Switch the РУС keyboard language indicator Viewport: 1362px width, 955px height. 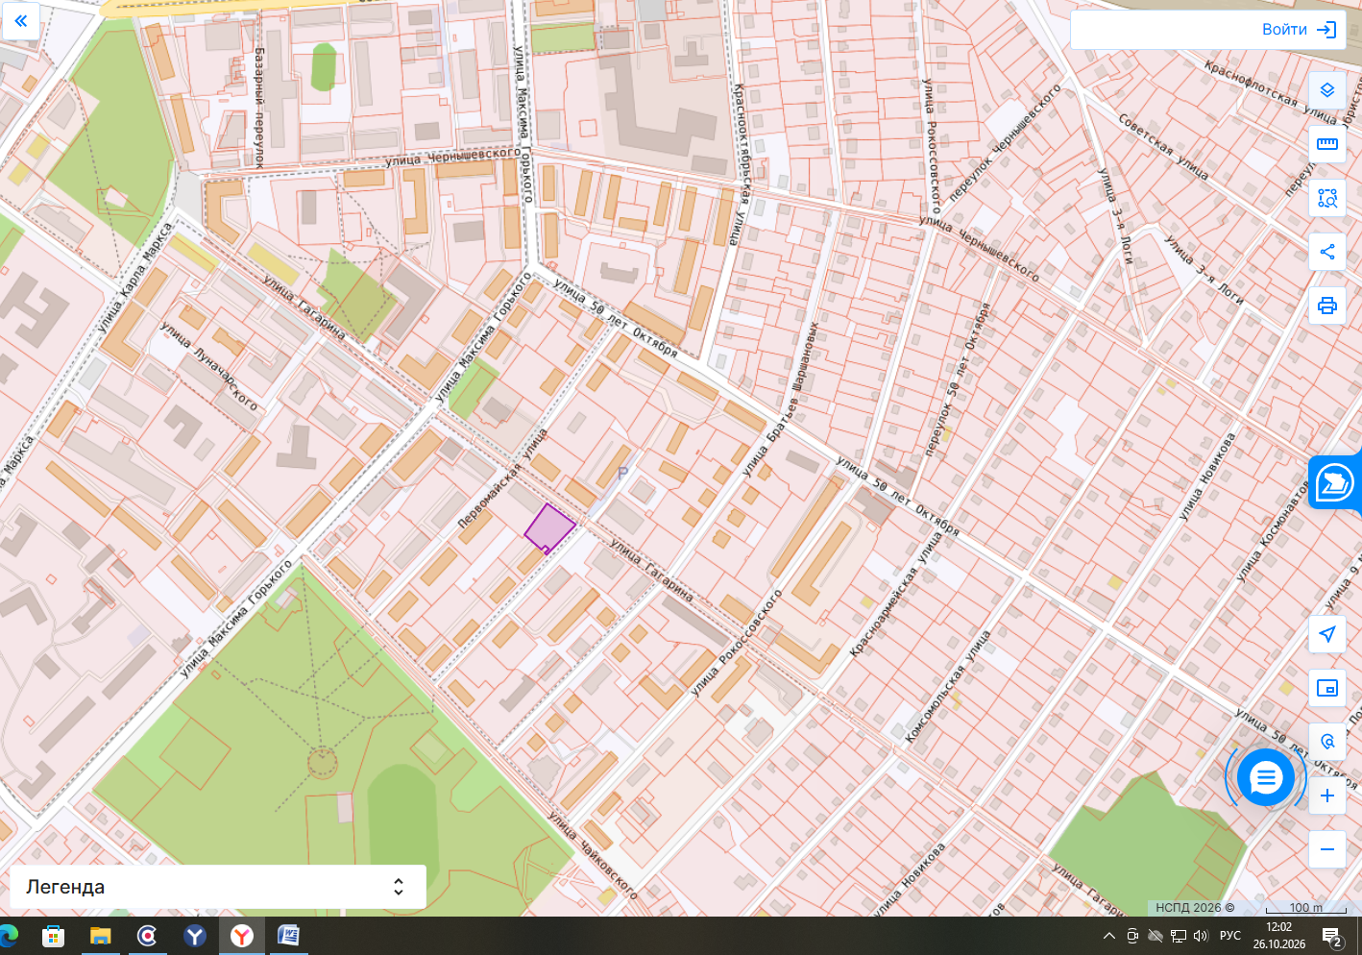tap(1230, 936)
